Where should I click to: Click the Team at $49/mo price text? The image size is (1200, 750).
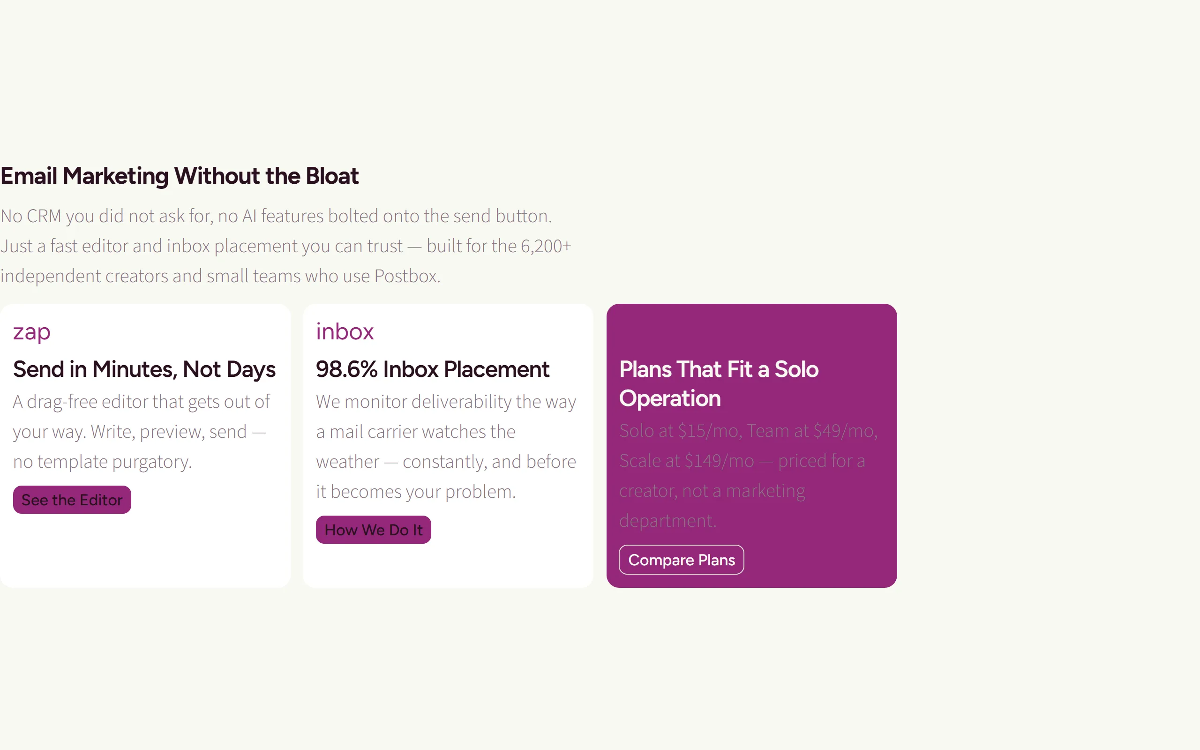(x=812, y=431)
